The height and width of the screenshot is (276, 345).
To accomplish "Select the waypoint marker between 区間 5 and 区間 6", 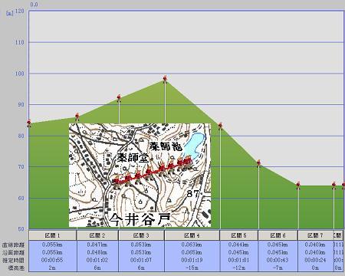I will coord(258,163).
